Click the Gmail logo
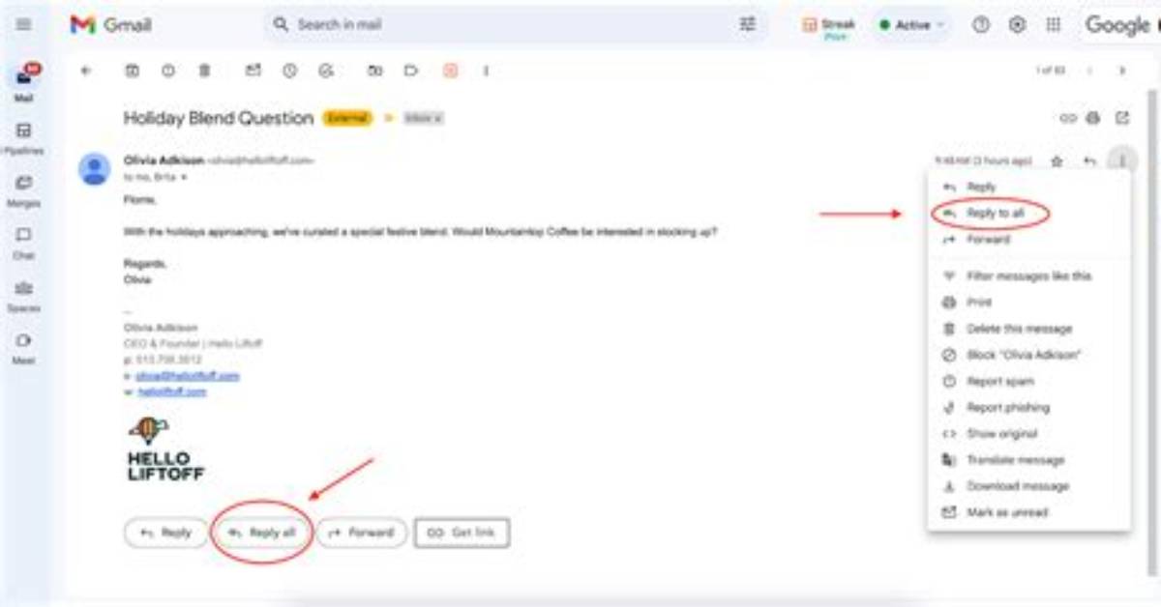This screenshot has width=1161, height=607. click(110, 25)
